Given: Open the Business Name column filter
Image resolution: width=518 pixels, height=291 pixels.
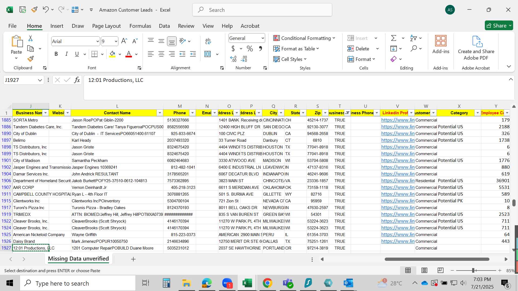Looking at the screenshot, I should 45,113.
